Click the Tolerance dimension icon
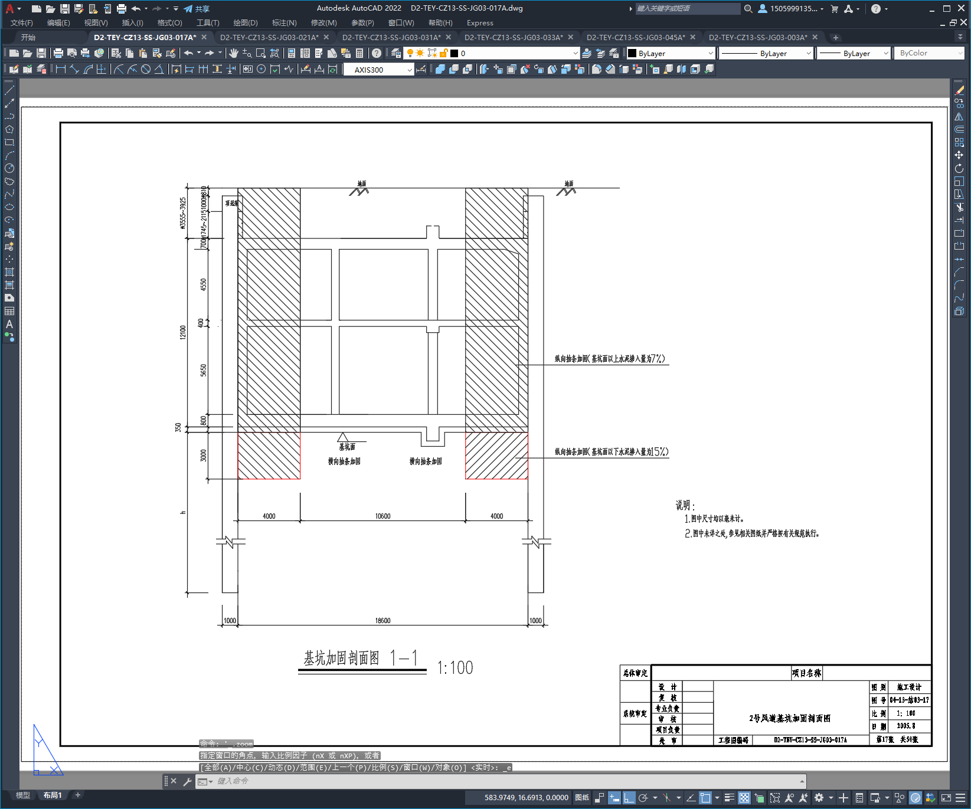Image resolution: width=971 pixels, height=809 pixels. tap(247, 69)
